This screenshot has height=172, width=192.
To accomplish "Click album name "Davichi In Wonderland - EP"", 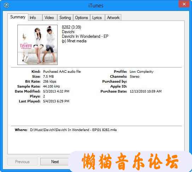I will 85,36.
